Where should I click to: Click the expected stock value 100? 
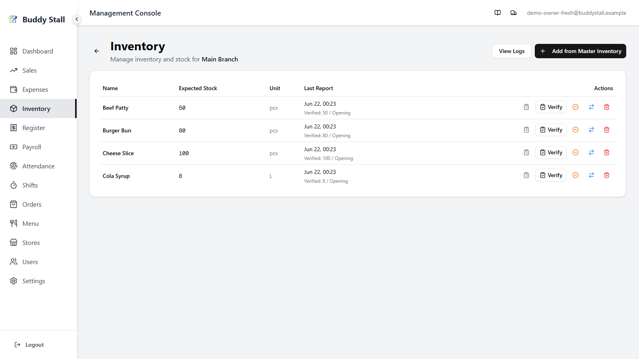(184, 153)
